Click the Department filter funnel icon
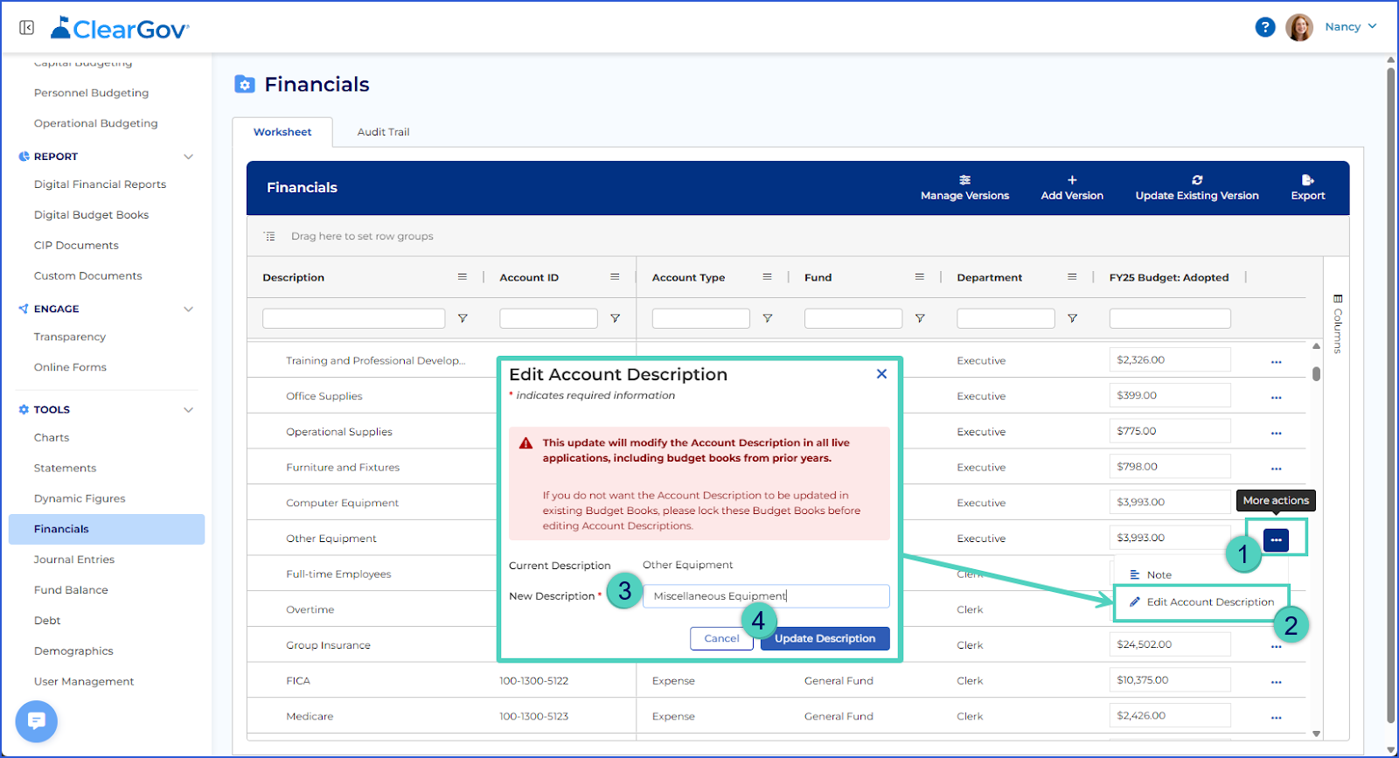 coord(1072,318)
